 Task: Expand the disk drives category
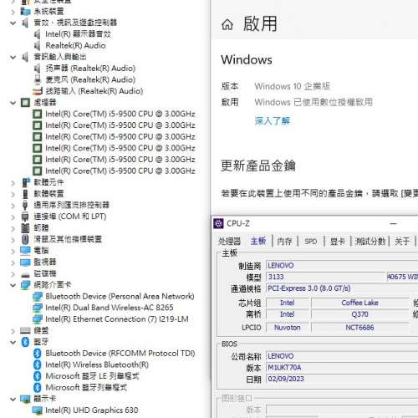pos(13,274)
